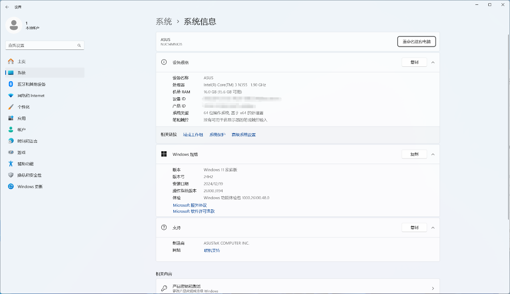Select the Personalization (个性化) brush icon

pos(11,107)
